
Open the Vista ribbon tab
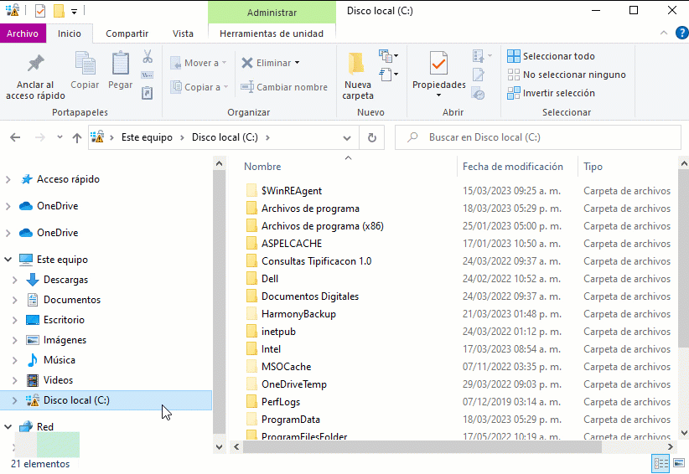point(183,33)
